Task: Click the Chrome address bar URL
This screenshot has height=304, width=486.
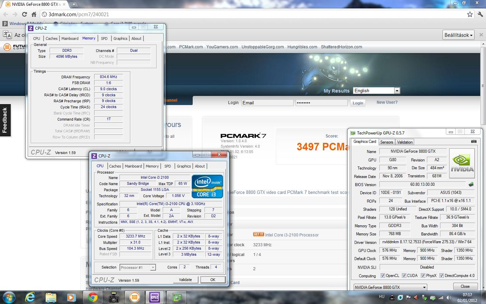Action: [x=79, y=15]
